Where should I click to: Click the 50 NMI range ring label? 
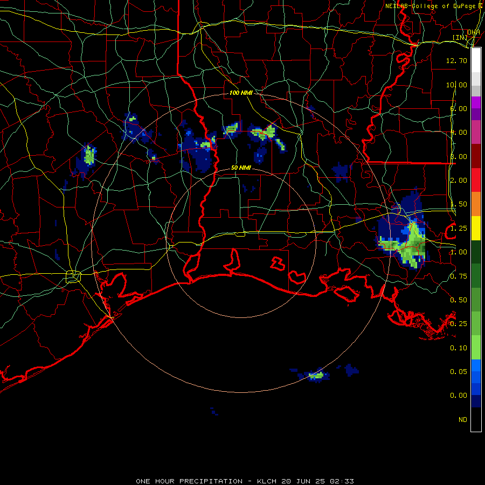(x=241, y=168)
